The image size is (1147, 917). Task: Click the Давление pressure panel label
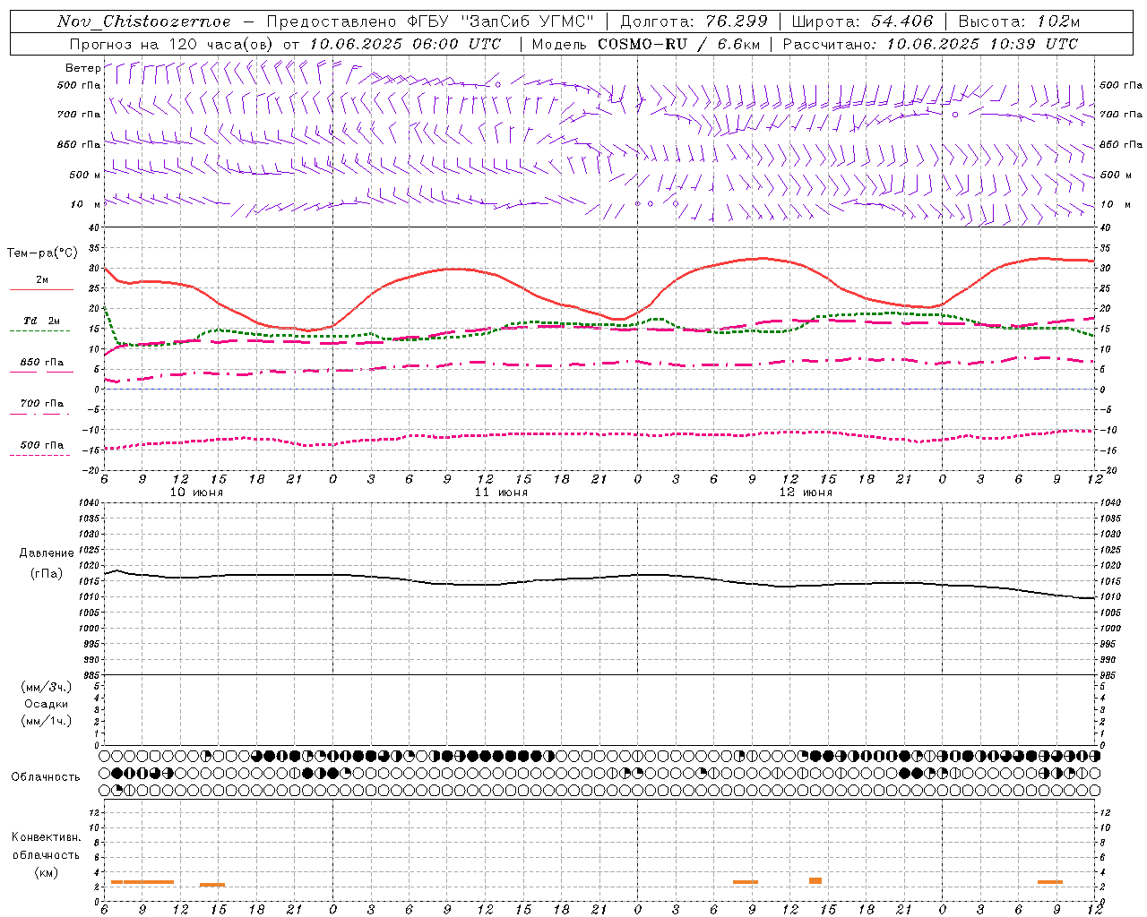click(x=47, y=553)
